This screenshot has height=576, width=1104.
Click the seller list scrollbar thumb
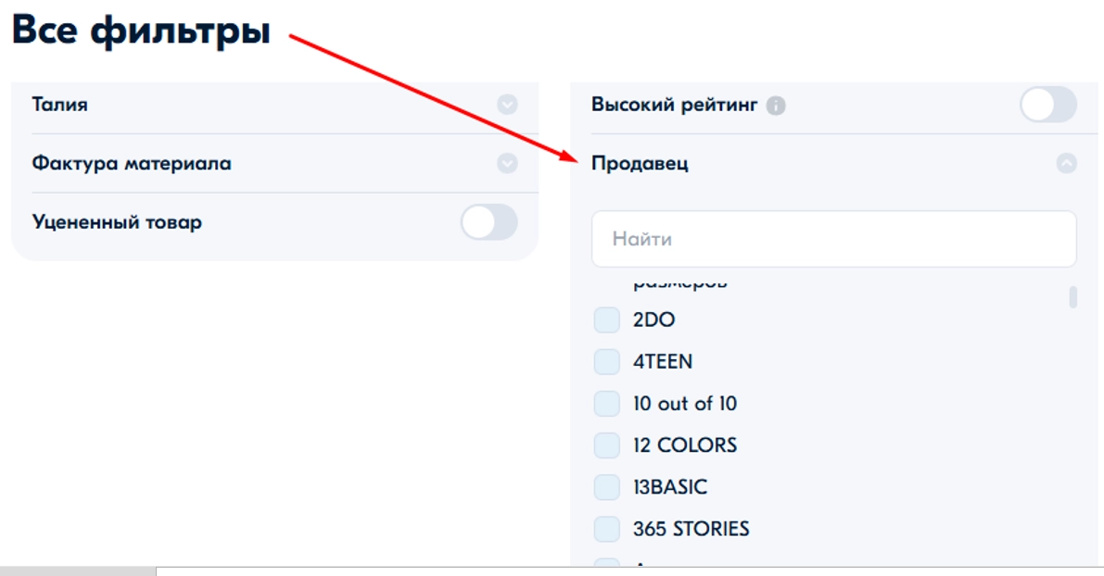[x=1073, y=297]
